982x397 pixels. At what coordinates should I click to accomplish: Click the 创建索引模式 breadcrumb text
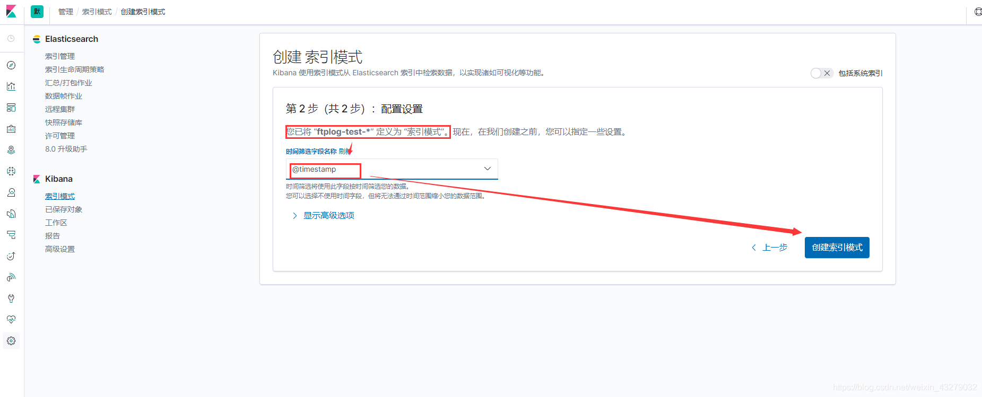[x=143, y=12]
